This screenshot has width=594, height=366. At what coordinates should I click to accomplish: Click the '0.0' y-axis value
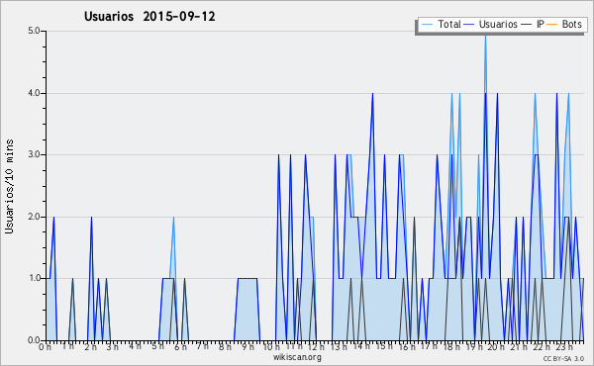34,340
